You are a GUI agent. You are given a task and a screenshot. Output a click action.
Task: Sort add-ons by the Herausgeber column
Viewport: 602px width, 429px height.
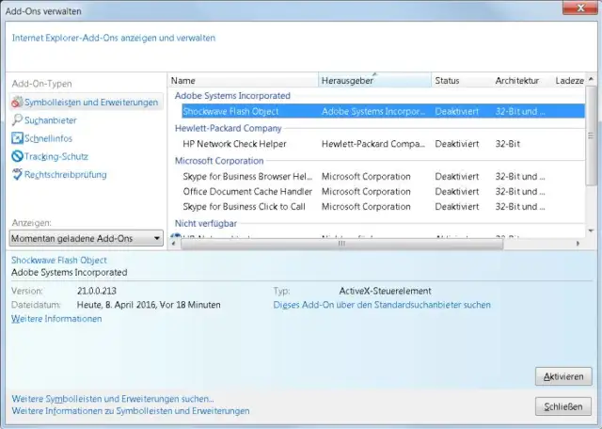coord(374,81)
